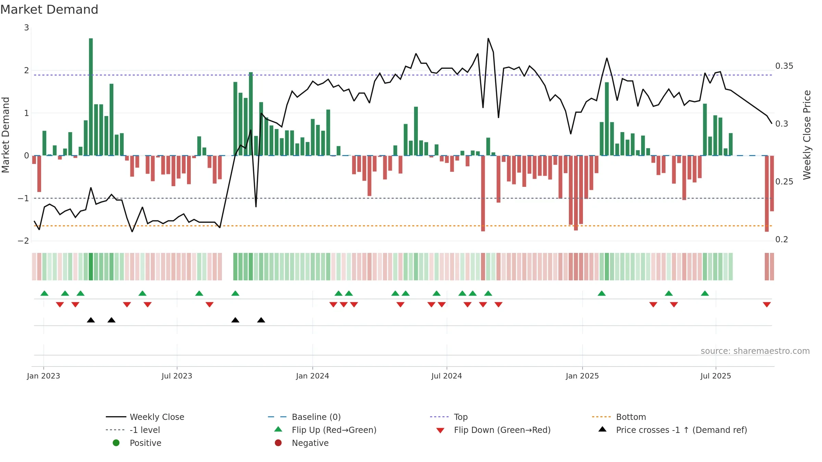Click the black triangle icon in legend
The width and height of the screenshot is (822, 462).
click(602, 429)
